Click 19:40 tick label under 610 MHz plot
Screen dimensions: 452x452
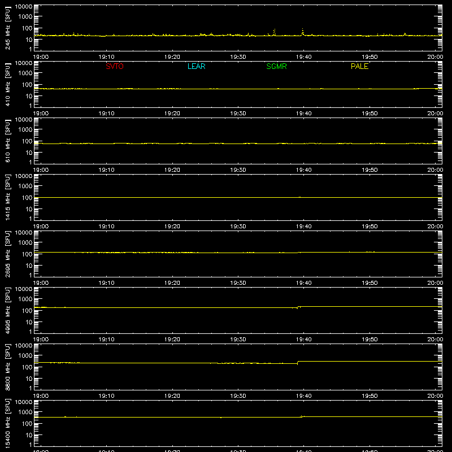tap(304, 170)
